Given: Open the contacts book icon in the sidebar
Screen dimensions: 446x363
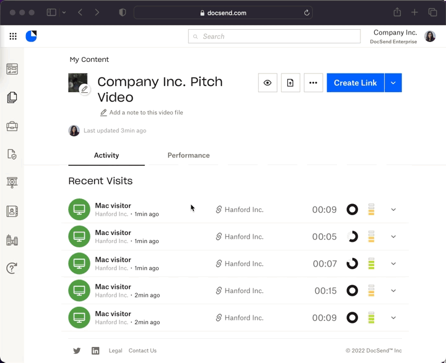Looking at the screenshot, I should (12, 211).
